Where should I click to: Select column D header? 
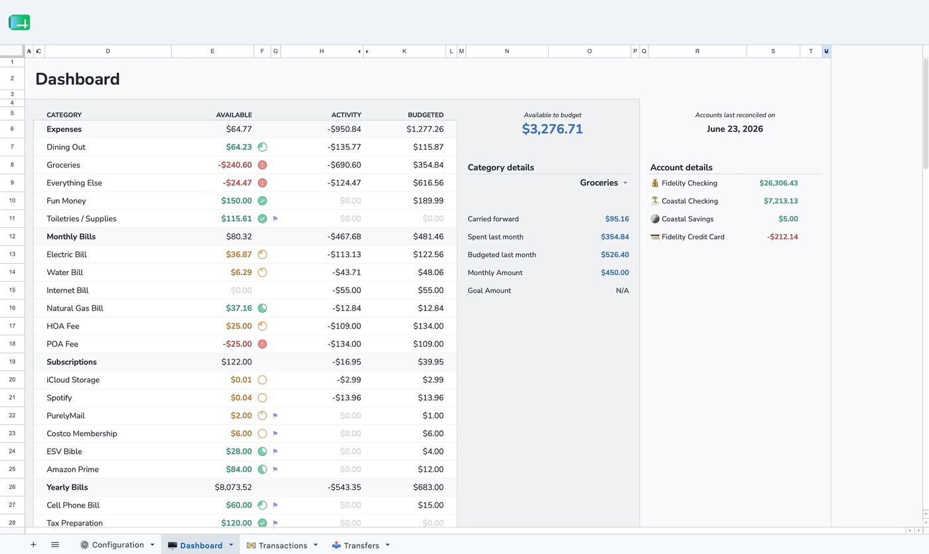[x=108, y=51]
